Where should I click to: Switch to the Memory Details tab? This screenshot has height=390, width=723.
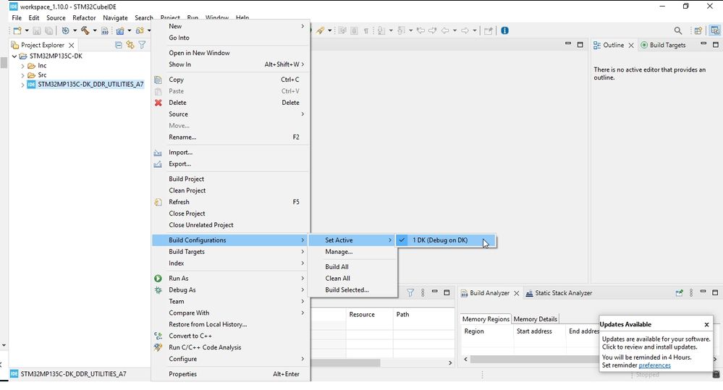click(x=535, y=319)
